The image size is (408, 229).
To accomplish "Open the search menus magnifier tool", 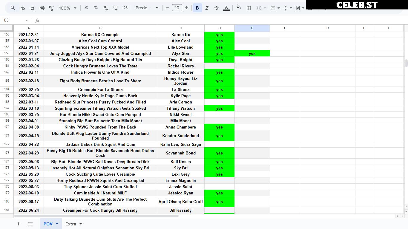I will pos(13,8).
